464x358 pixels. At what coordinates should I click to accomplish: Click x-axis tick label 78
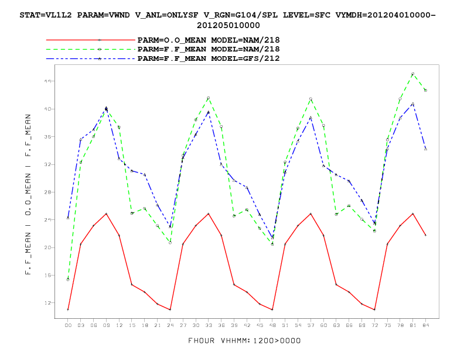pos(400,325)
